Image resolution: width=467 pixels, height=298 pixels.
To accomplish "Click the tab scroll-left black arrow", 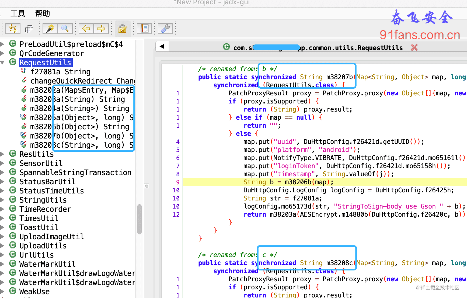I will click(x=162, y=46).
